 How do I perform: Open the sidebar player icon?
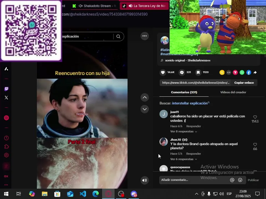[x=6, y=118]
